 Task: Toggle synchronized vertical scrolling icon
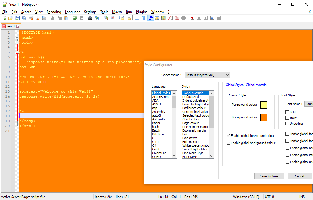click(x=122, y=18)
